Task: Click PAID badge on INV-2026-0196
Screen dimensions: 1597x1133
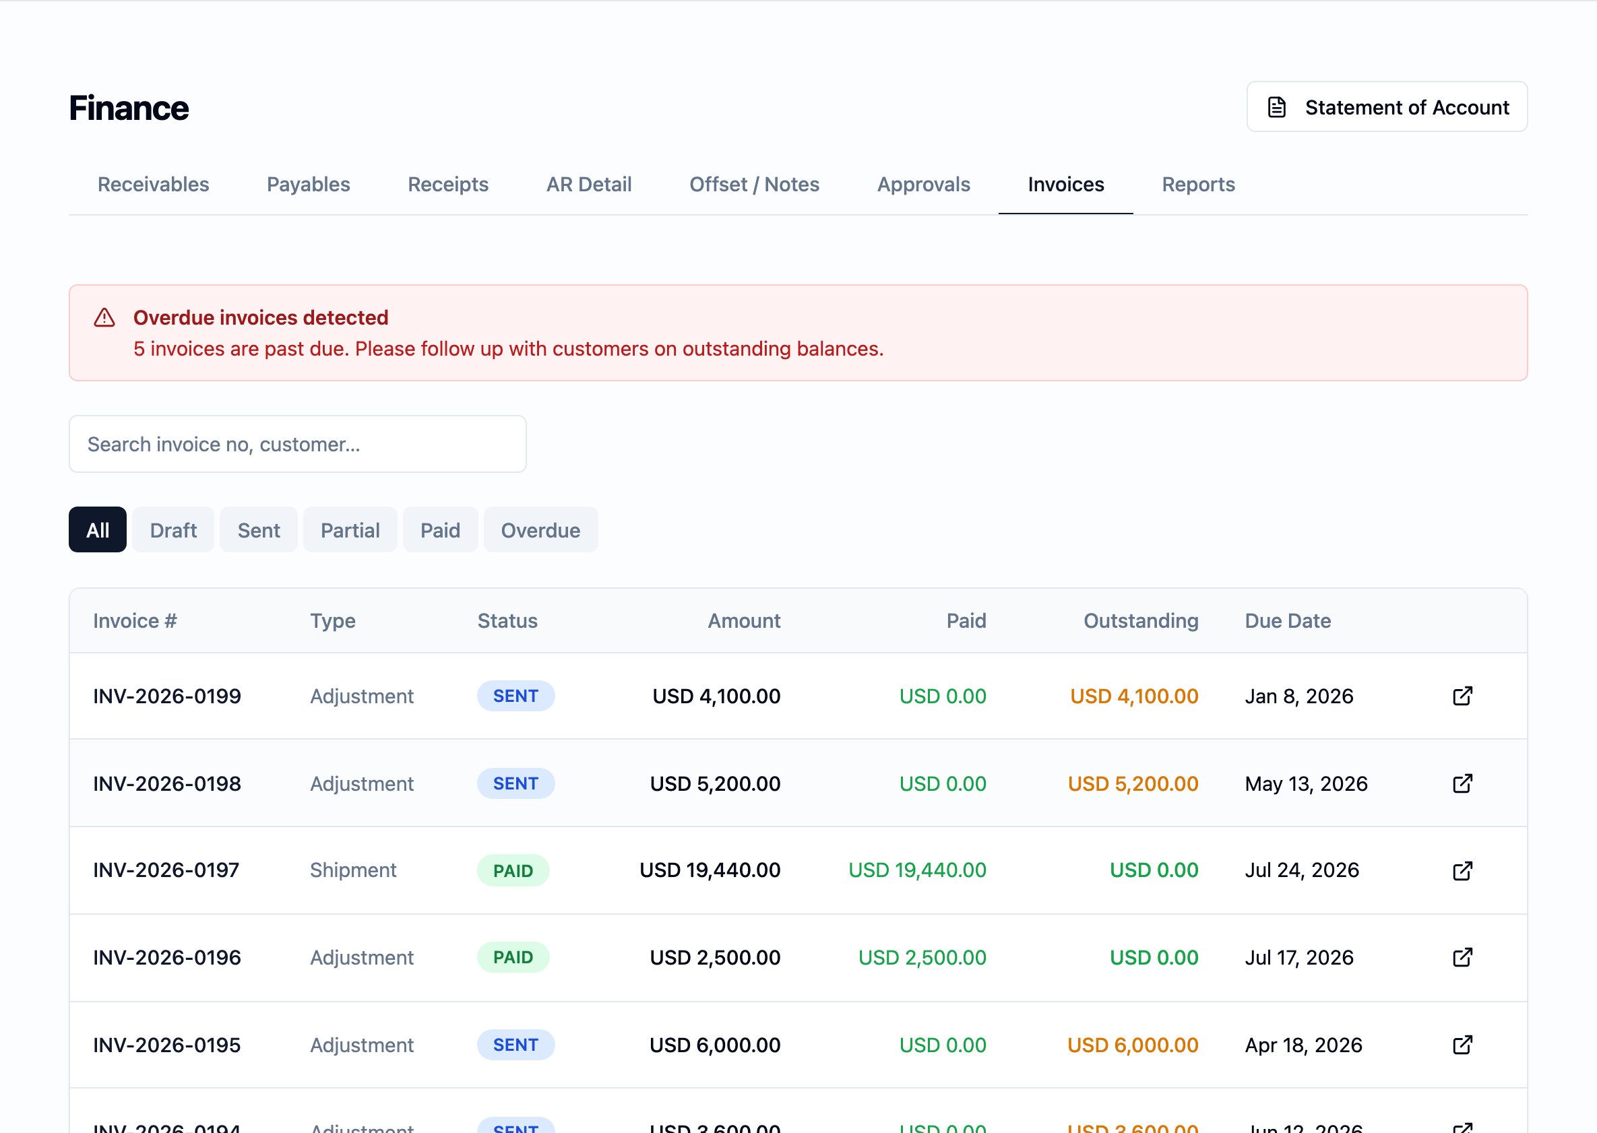Action: pos(513,957)
